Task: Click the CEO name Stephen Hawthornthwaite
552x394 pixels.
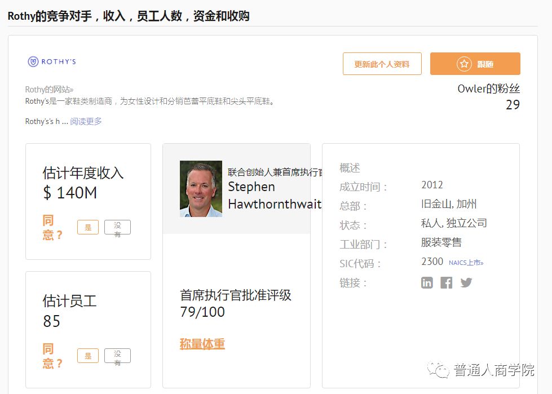Action: (x=274, y=195)
